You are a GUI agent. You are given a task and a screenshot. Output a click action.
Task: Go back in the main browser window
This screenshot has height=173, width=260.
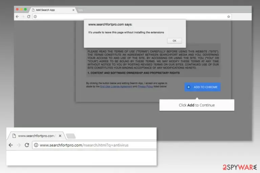tap(17, 17)
